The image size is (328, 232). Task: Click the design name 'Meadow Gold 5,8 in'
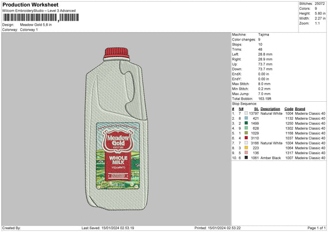pyautogui.click(x=36, y=25)
